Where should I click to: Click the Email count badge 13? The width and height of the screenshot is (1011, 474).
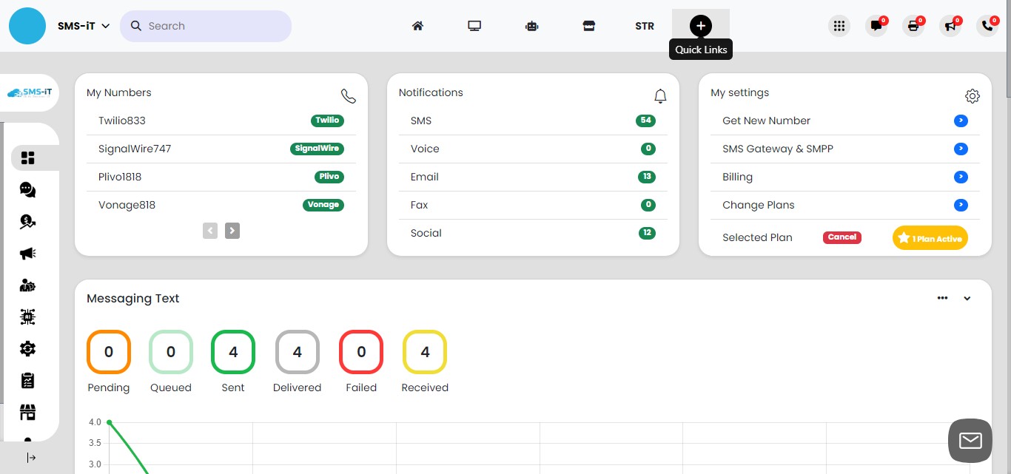tap(647, 177)
